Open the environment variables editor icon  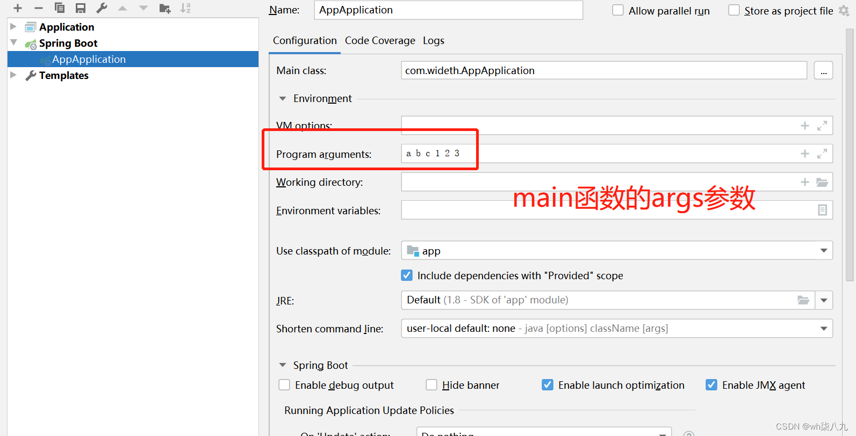(822, 210)
